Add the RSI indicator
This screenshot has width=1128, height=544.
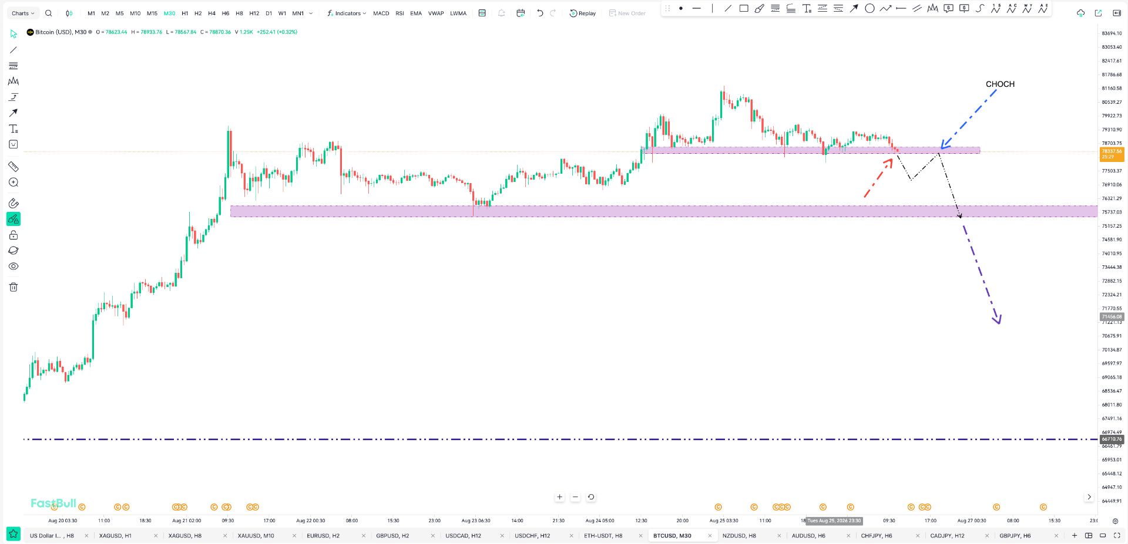[x=399, y=13]
